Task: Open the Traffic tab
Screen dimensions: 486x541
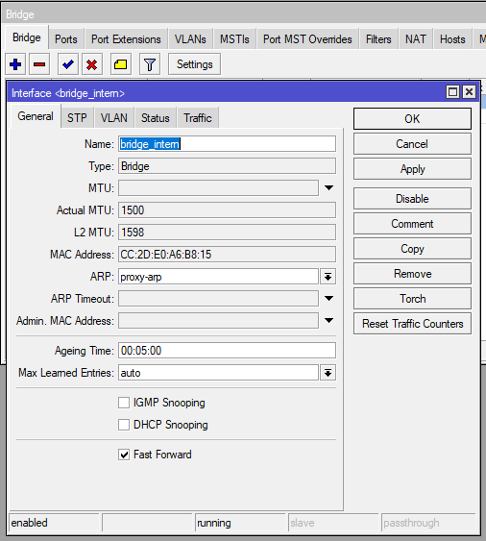Action: 198,118
